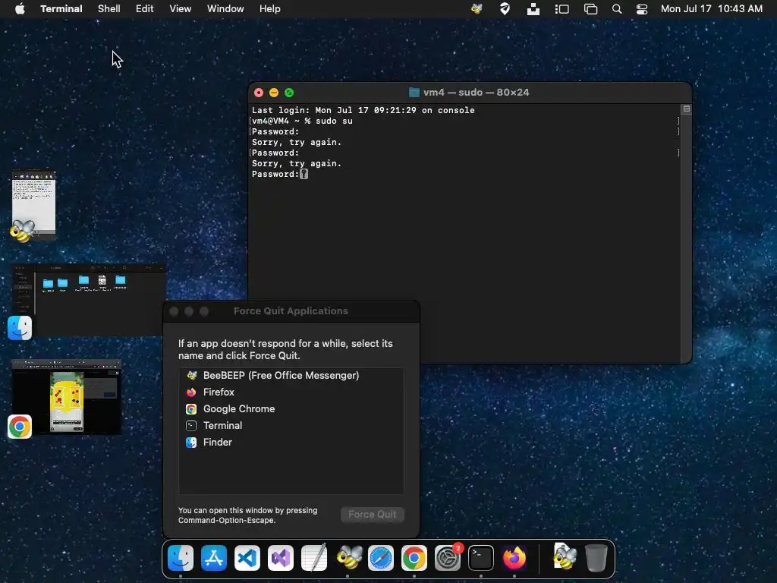Click the screen mirroring icon in menu bar
777x583 pixels.
pos(590,9)
